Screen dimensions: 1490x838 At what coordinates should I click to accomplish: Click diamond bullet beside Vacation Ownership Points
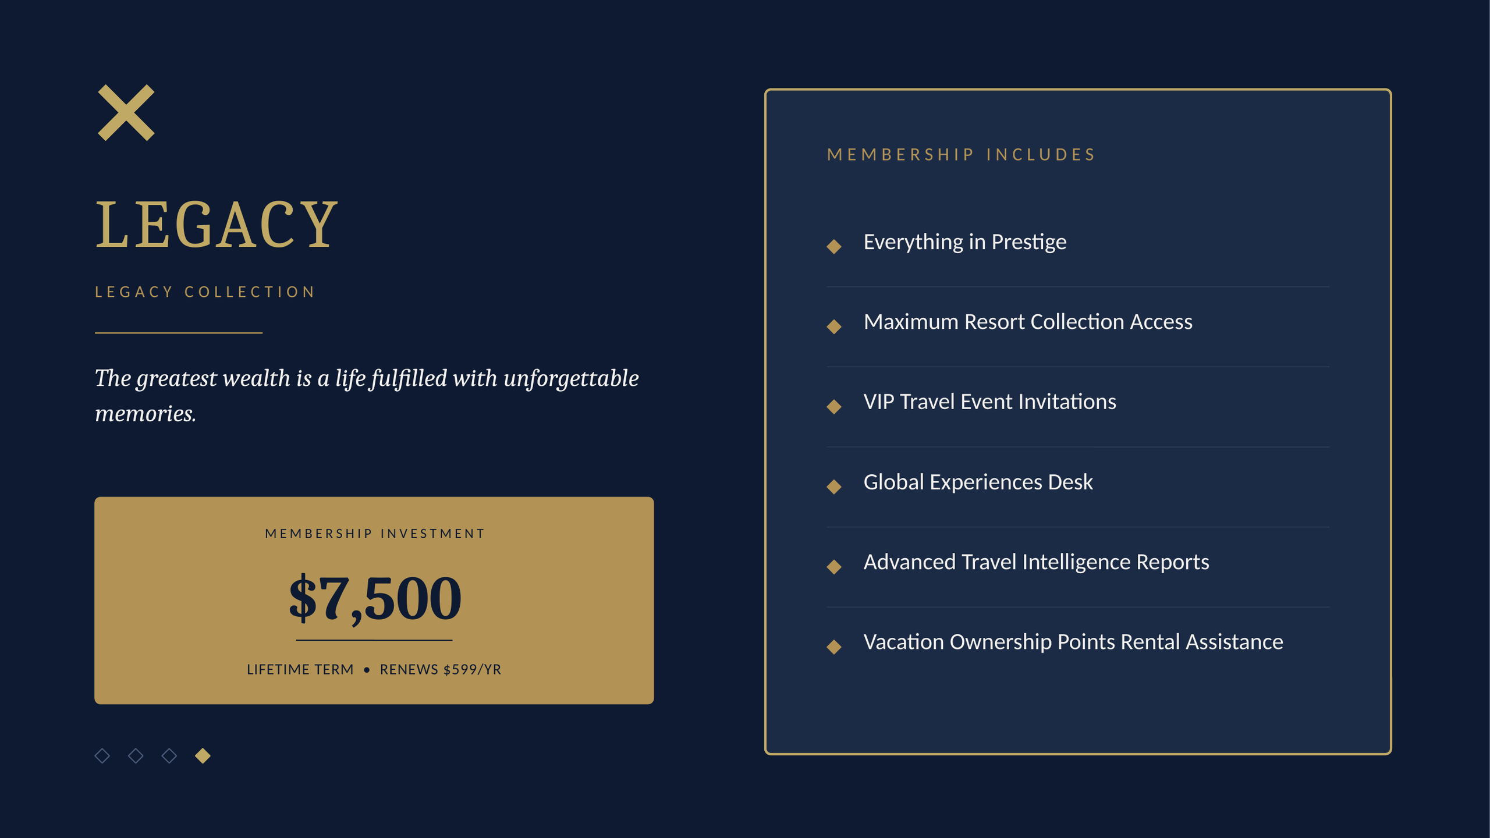834,647
